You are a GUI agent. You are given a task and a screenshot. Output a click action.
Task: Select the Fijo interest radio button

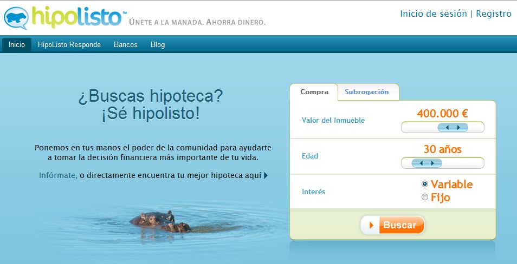pyautogui.click(x=425, y=197)
